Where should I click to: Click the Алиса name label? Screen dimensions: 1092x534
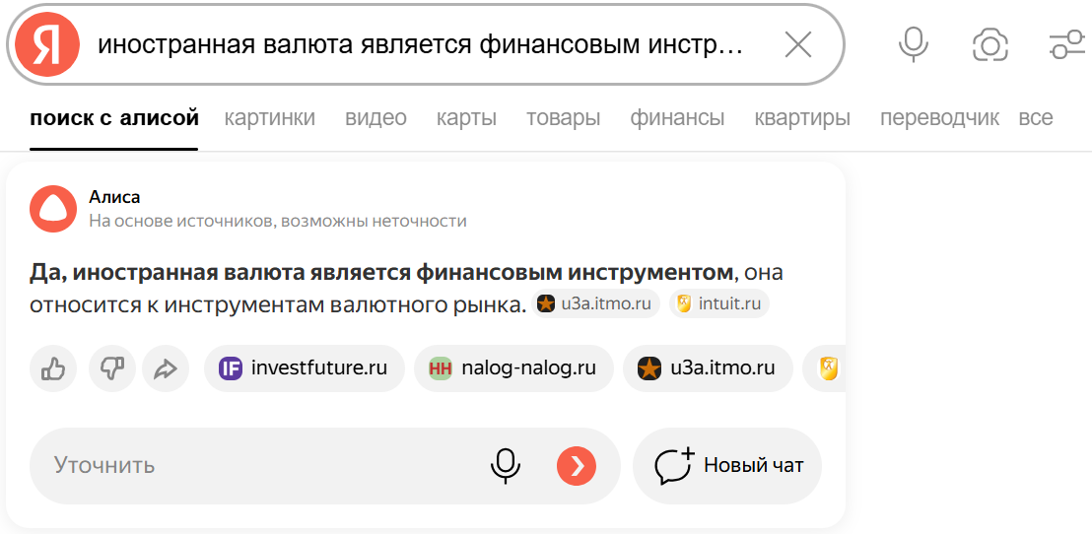click(x=114, y=197)
